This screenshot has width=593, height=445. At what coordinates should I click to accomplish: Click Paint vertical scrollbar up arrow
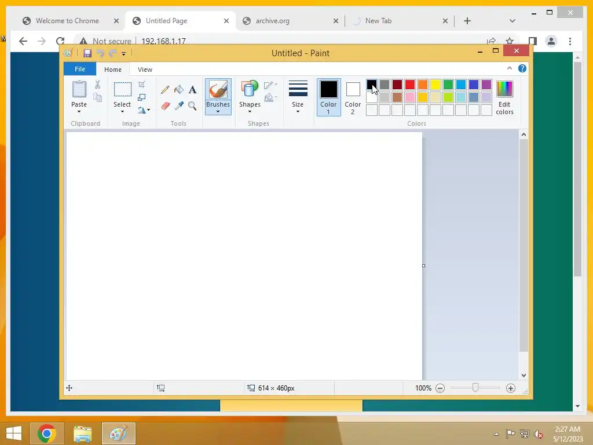(524, 134)
